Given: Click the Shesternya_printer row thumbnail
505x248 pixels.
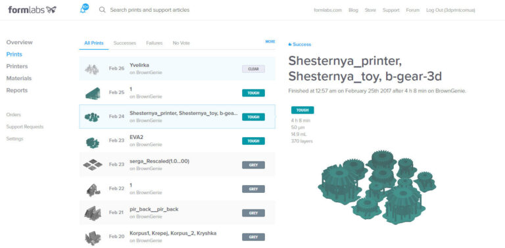Looking at the screenshot, I should click(92, 117).
